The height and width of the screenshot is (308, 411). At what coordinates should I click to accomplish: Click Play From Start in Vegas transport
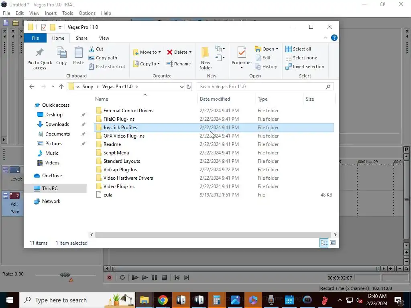(135, 278)
